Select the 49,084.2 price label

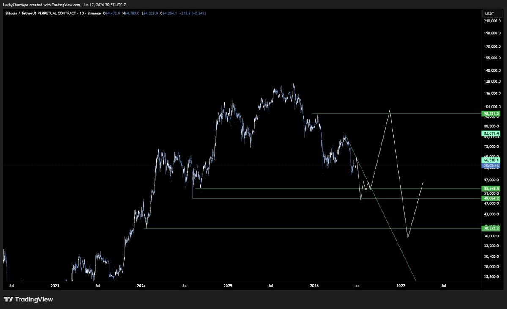pos(491,199)
